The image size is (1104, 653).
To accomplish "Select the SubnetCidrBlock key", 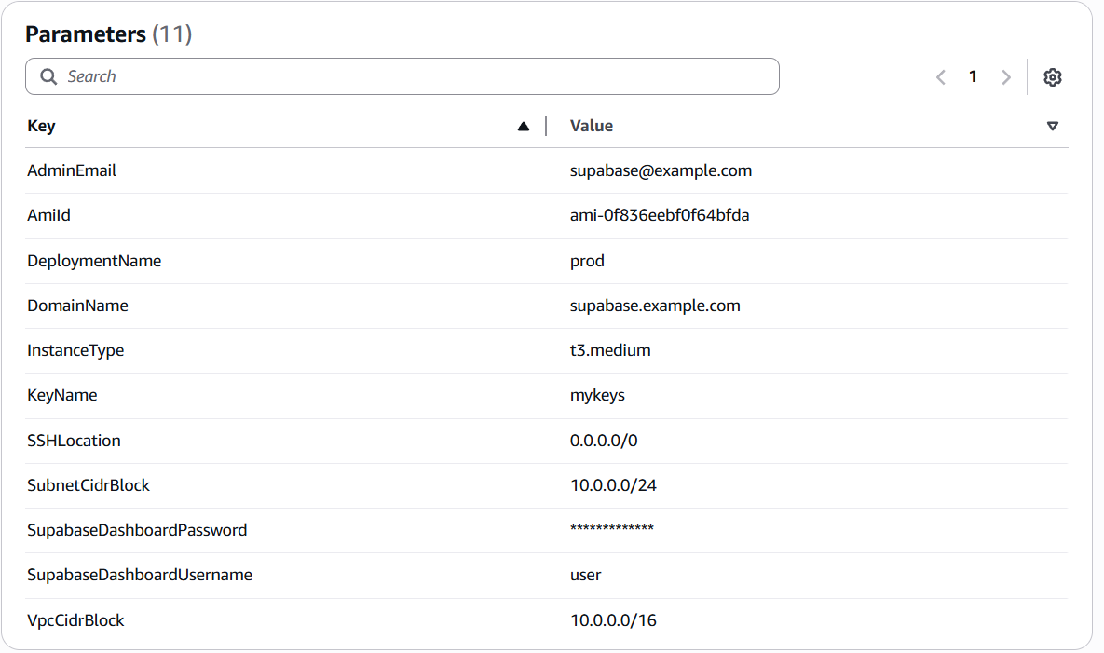I will [88, 485].
